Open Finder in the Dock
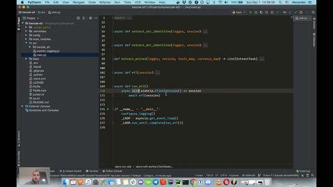The width and height of the screenshot is (333, 187). 66,182
